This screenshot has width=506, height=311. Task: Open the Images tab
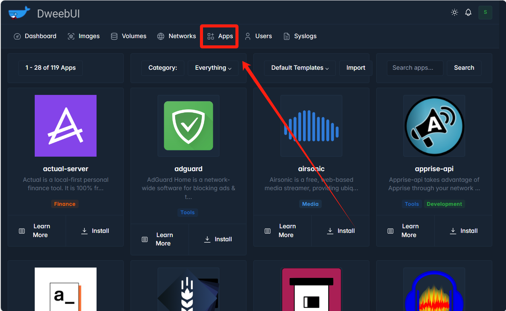(x=84, y=36)
